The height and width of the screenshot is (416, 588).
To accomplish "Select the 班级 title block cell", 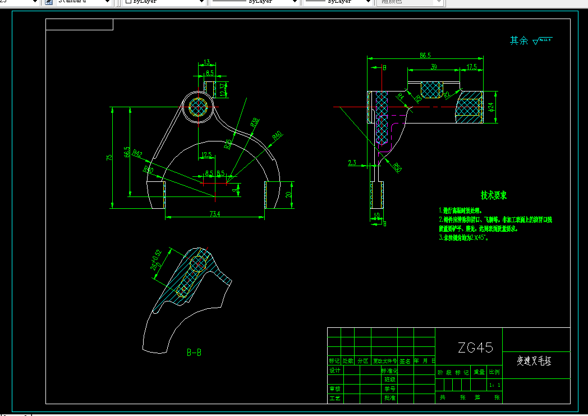I will pyautogui.click(x=389, y=380).
